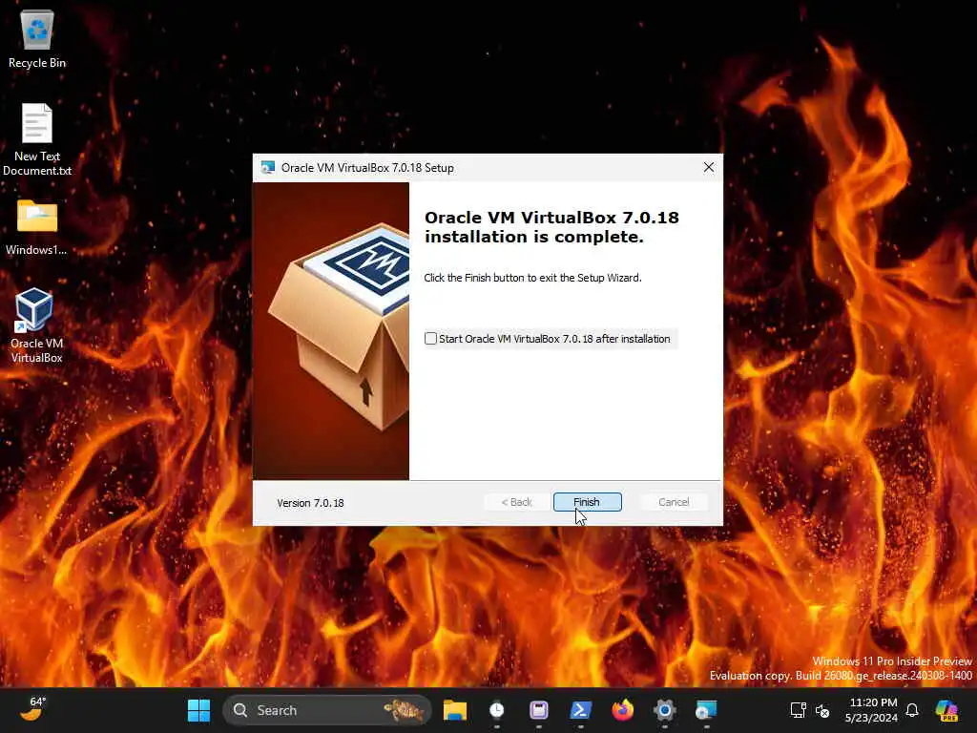The image size is (977, 733).
Task: Click the turtle image in the search box
Action: [405, 709]
